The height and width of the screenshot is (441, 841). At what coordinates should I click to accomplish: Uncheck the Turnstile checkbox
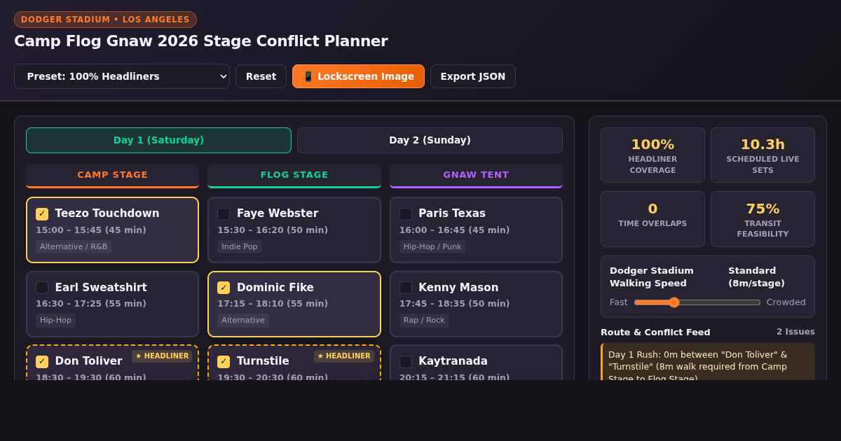pos(224,361)
